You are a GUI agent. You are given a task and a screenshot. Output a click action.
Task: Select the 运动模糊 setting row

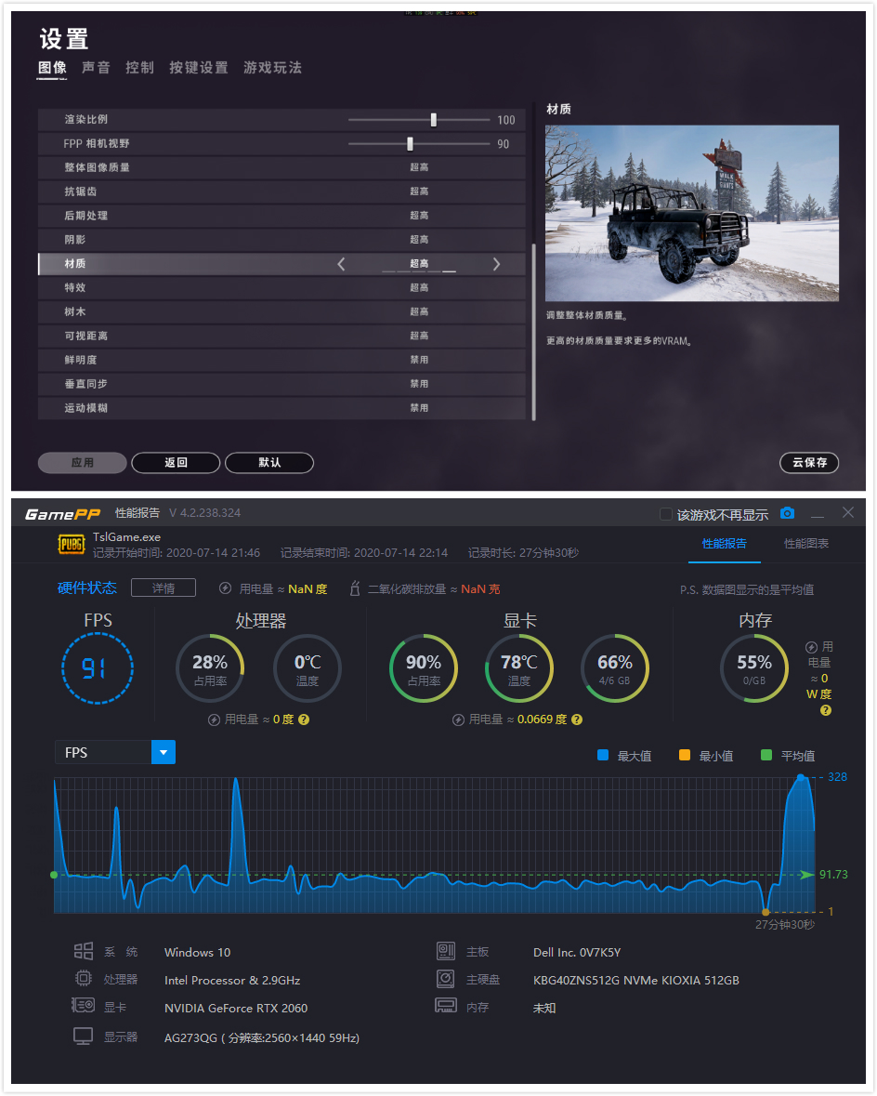pos(281,408)
